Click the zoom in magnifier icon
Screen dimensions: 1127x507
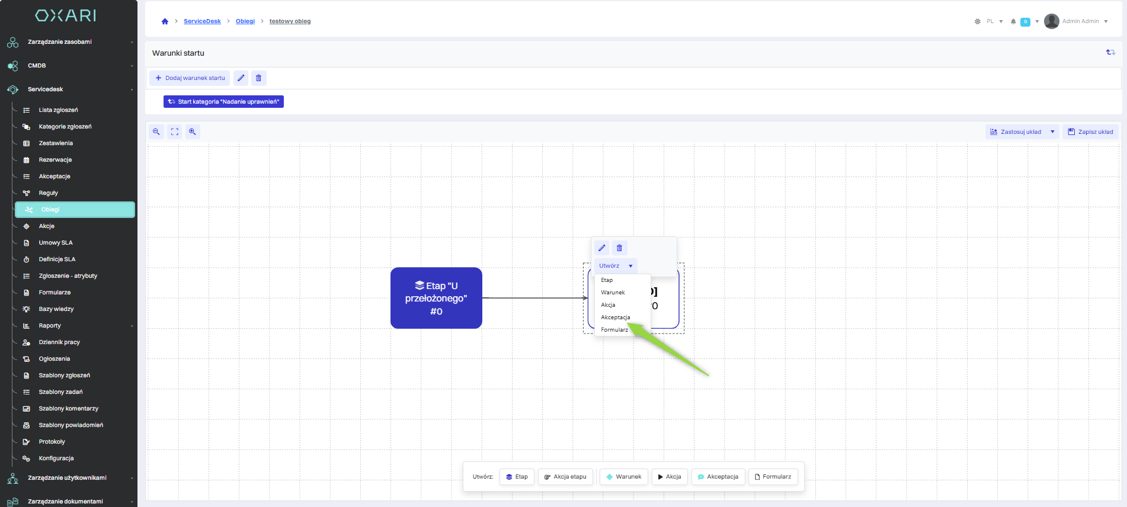(x=193, y=131)
